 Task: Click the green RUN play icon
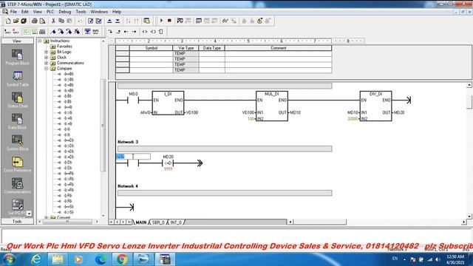click(x=161, y=21)
